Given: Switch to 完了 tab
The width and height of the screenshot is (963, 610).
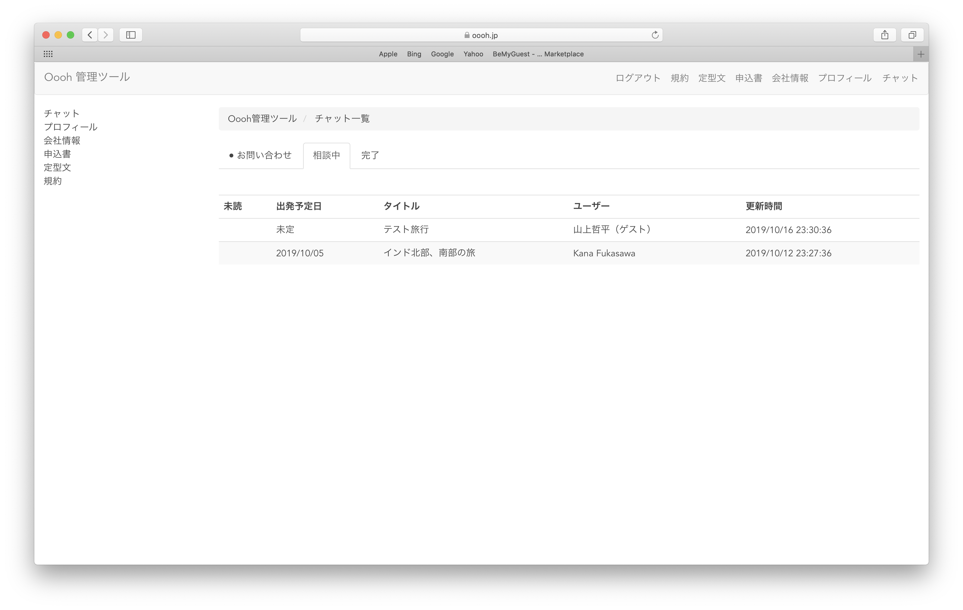Looking at the screenshot, I should tap(370, 155).
